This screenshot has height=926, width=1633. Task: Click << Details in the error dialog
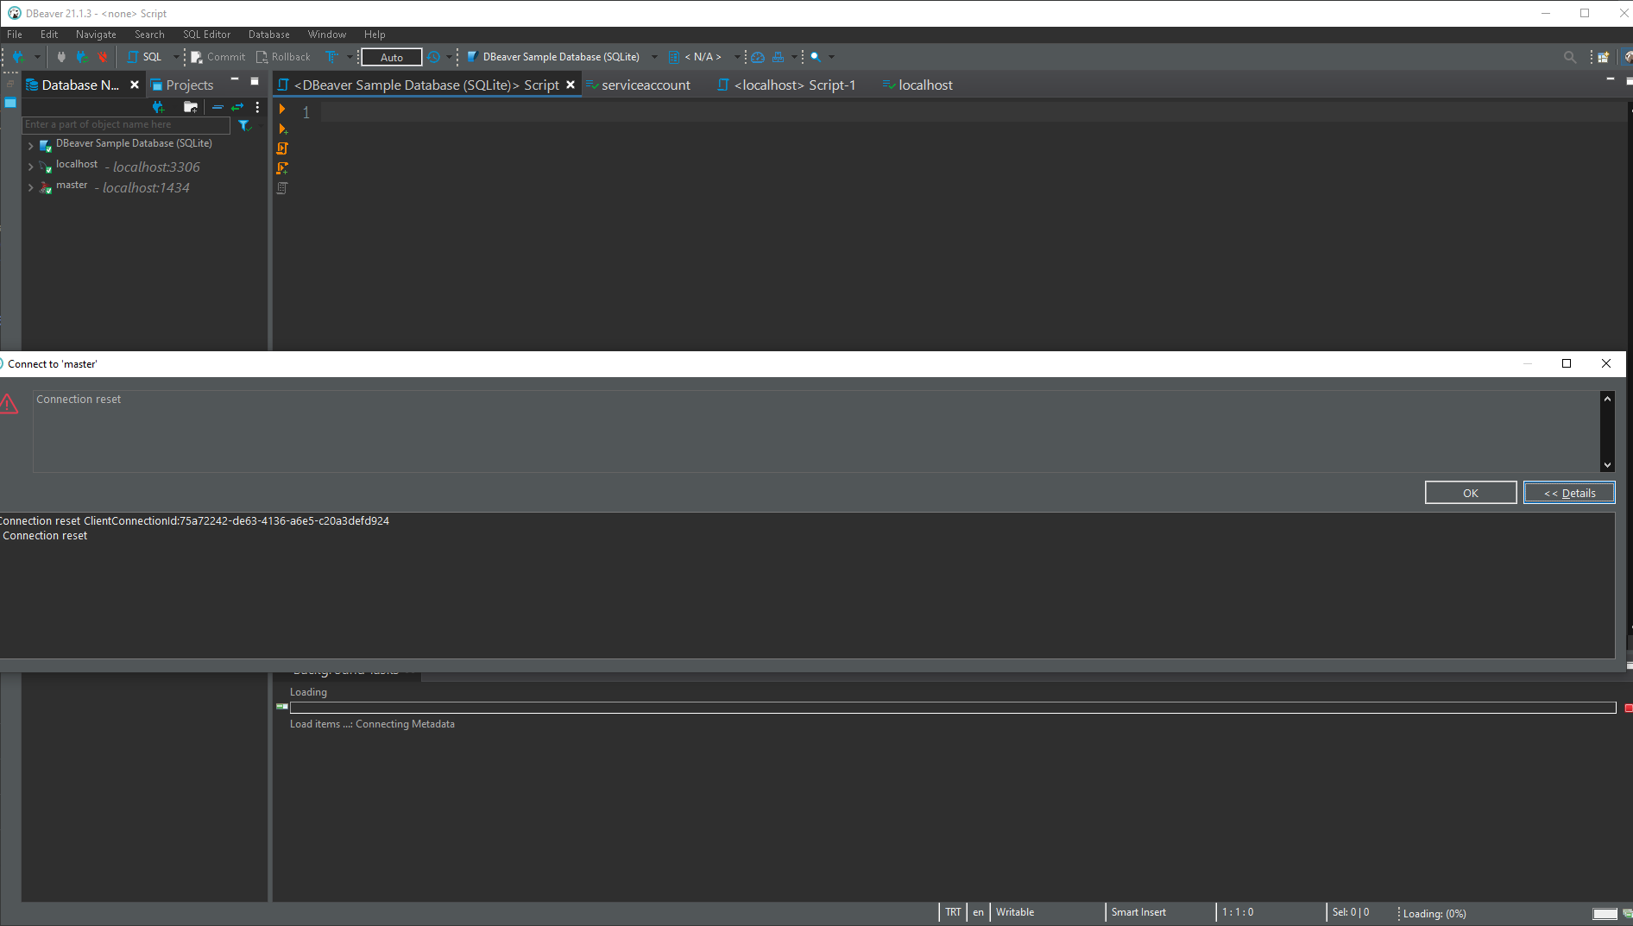click(x=1568, y=492)
